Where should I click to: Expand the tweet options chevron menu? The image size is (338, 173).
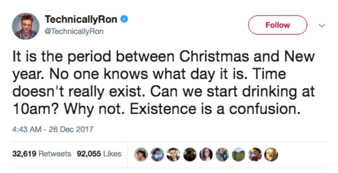[322, 25]
